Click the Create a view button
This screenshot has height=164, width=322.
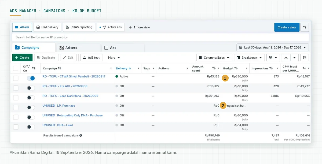coord(287,27)
